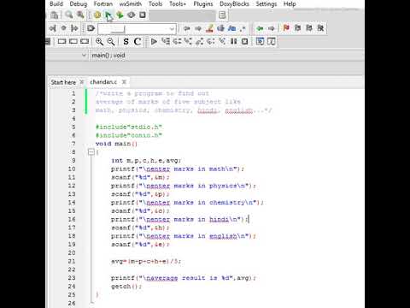Open the Debug menu
This screenshot has height=308, width=410.
[79, 4]
